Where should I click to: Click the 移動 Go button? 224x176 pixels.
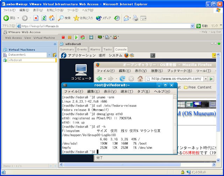pos(202,26)
